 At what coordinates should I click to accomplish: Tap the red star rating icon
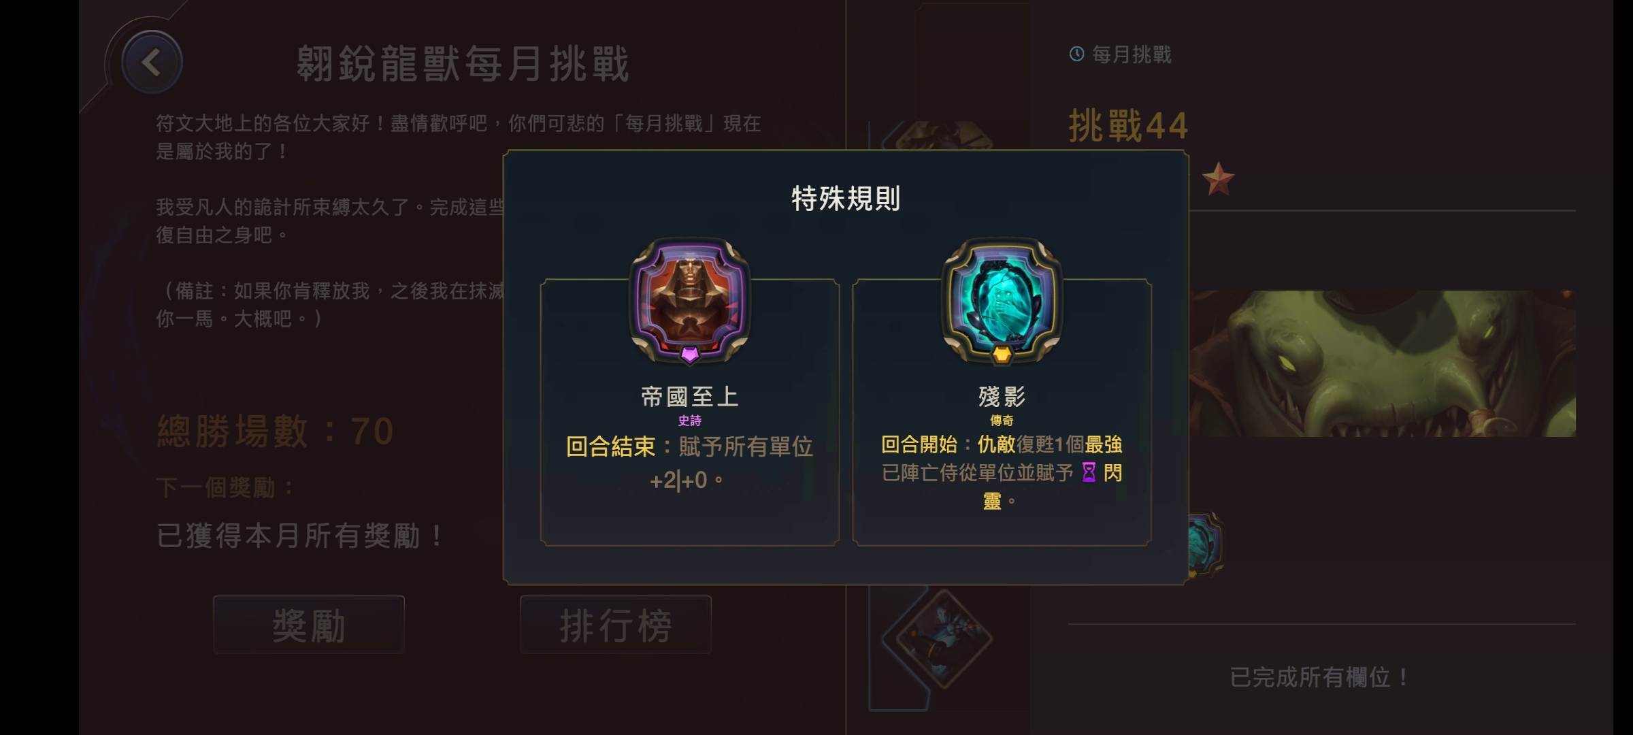1218,179
